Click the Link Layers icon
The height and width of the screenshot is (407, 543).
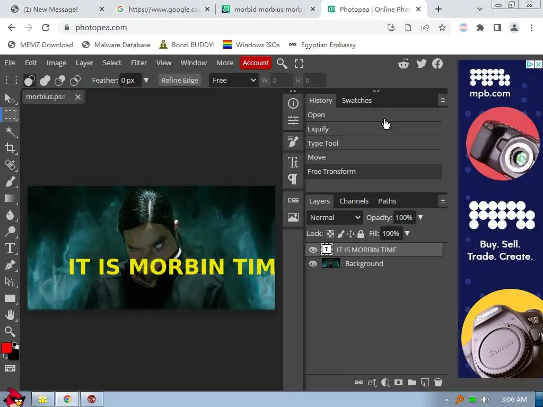point(359,382)
